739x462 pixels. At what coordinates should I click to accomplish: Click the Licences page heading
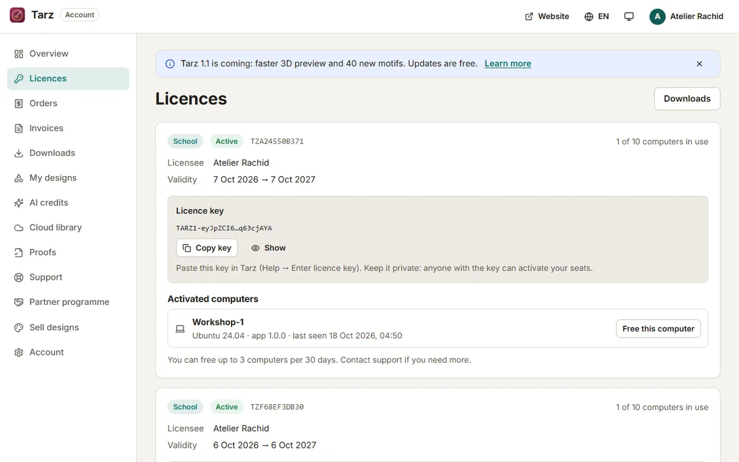point(191,99)
